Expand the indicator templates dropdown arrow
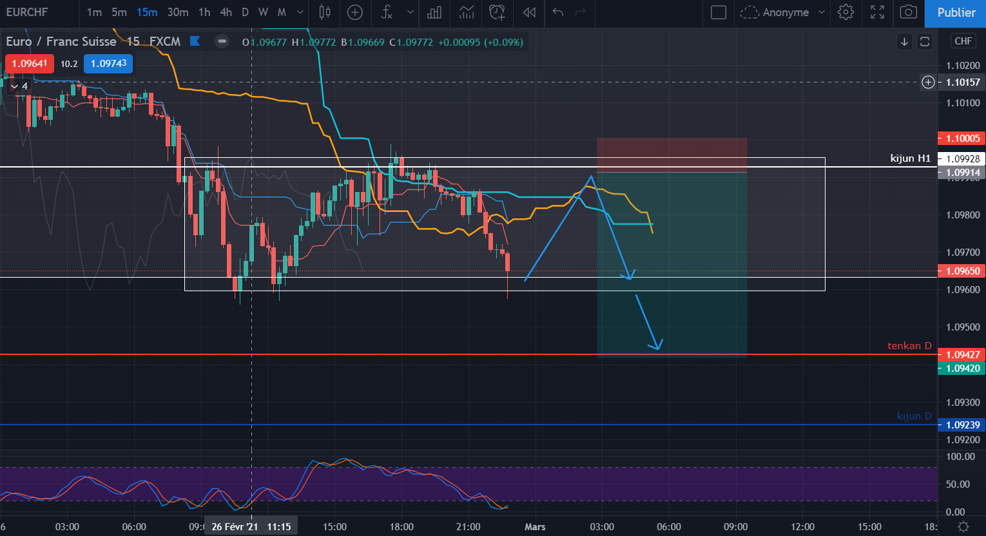Screen dimensions: 986x536 click(411, 12)
